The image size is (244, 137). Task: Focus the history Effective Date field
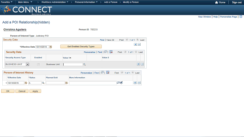pyautogui.click(x=16, y=83)
